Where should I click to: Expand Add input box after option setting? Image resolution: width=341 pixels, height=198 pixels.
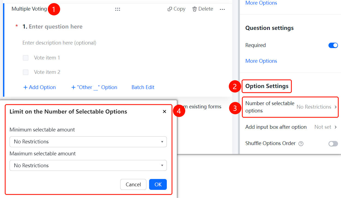click(x=291, y=127)
